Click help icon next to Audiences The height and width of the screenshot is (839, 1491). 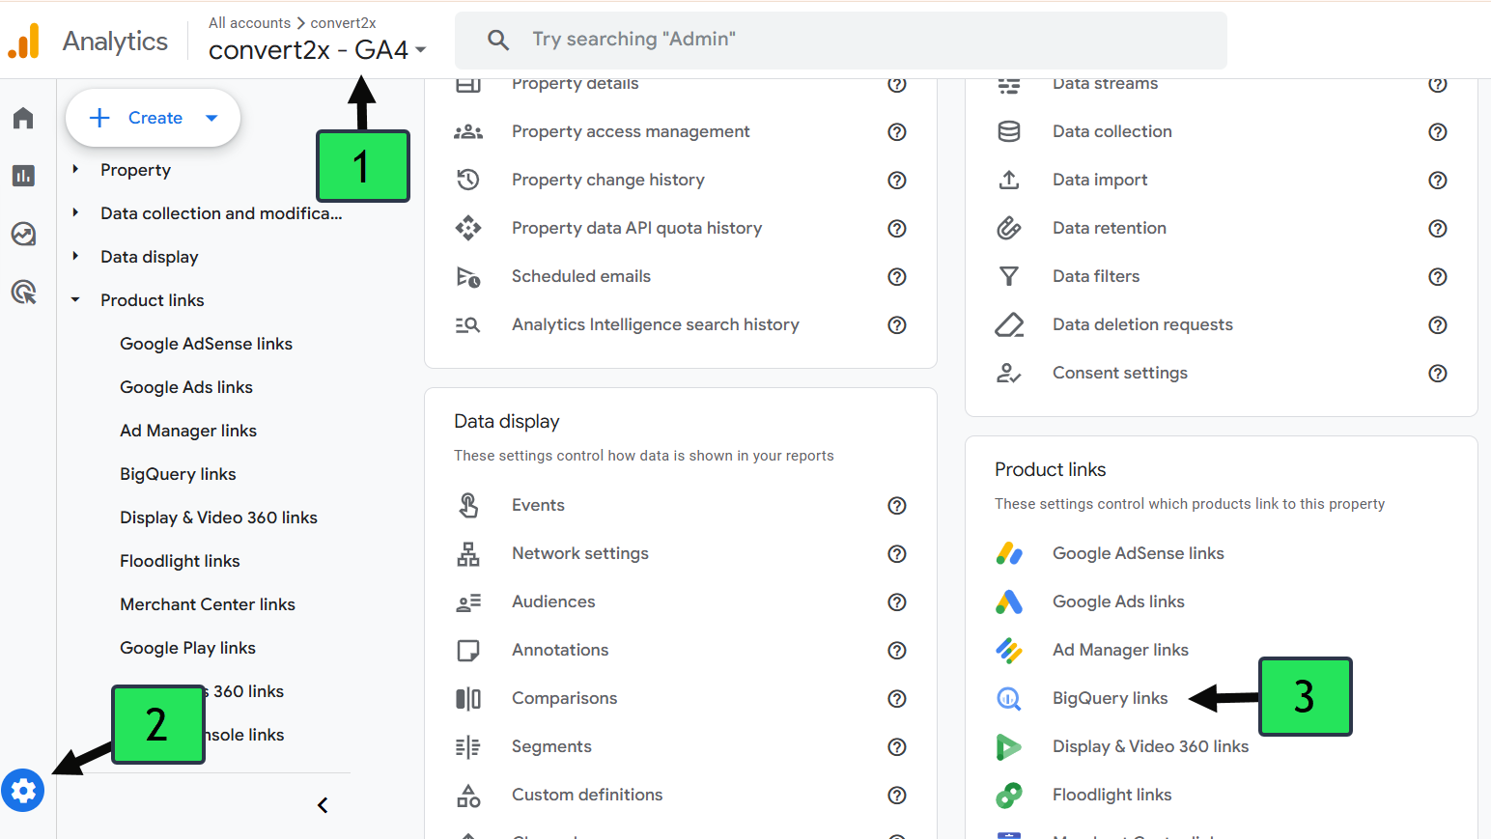(x=897, y=602)
